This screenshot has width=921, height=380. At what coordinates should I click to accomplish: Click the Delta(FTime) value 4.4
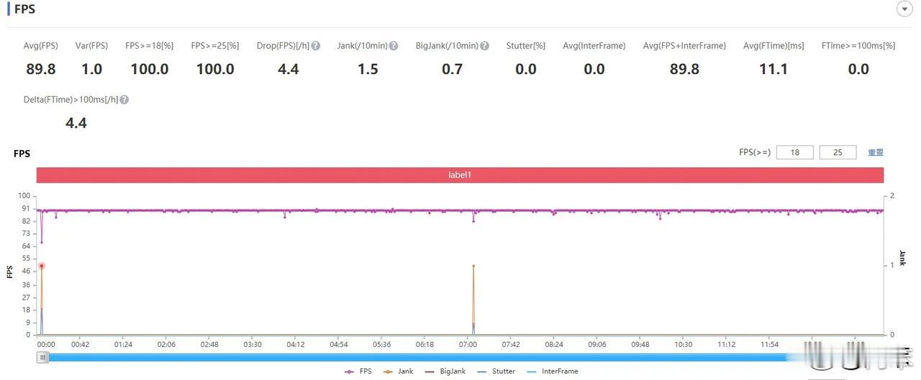(x=76, y=123)
